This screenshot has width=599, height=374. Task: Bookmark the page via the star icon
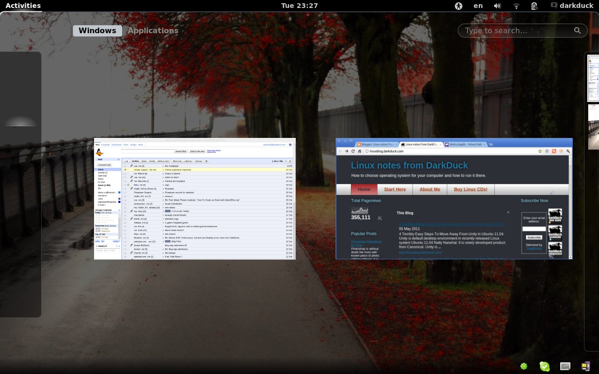tap(540, 151)
